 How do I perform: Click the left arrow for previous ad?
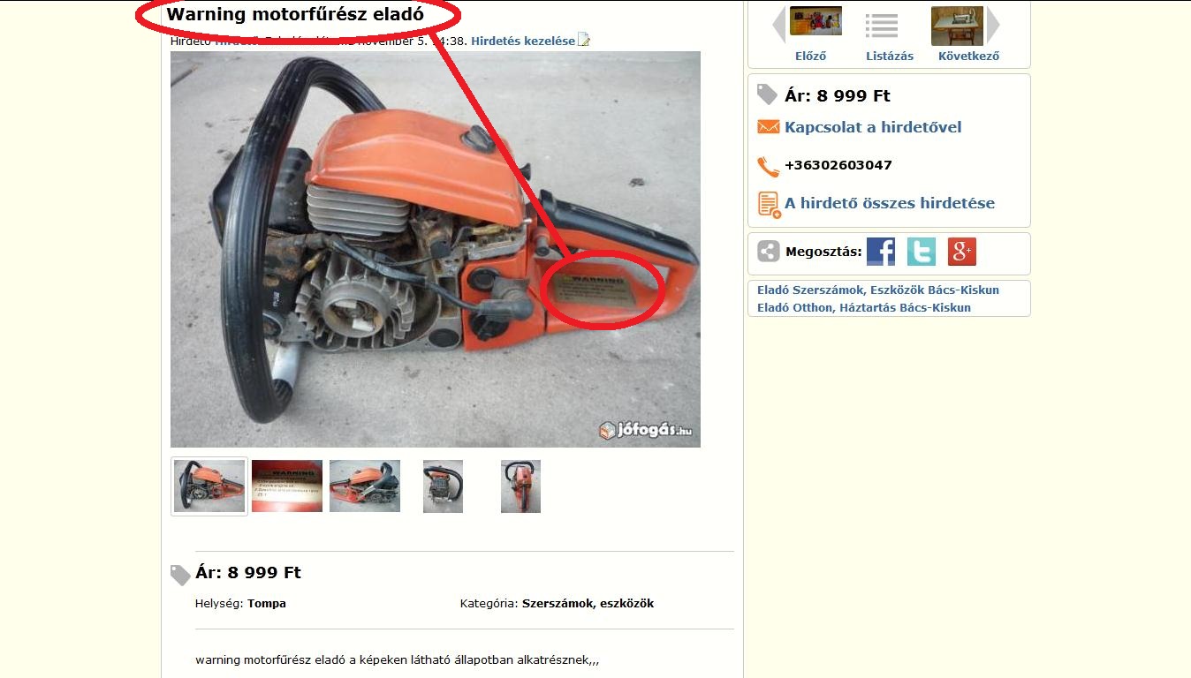[x=778, y=25]
